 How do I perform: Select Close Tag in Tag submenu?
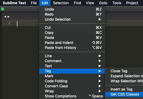(x=124, y=71)
